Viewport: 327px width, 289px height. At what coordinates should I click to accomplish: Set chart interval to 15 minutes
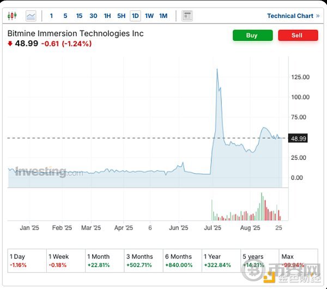coord(79,16)
